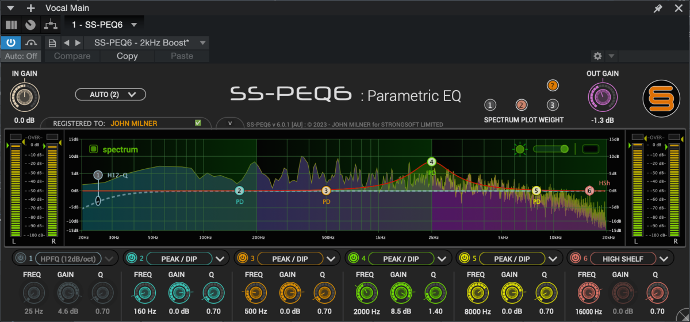The width and height of the screenshot is (690, 322).
Task: Select orange node 3 on the EQ curve
Action: (326, 191)
